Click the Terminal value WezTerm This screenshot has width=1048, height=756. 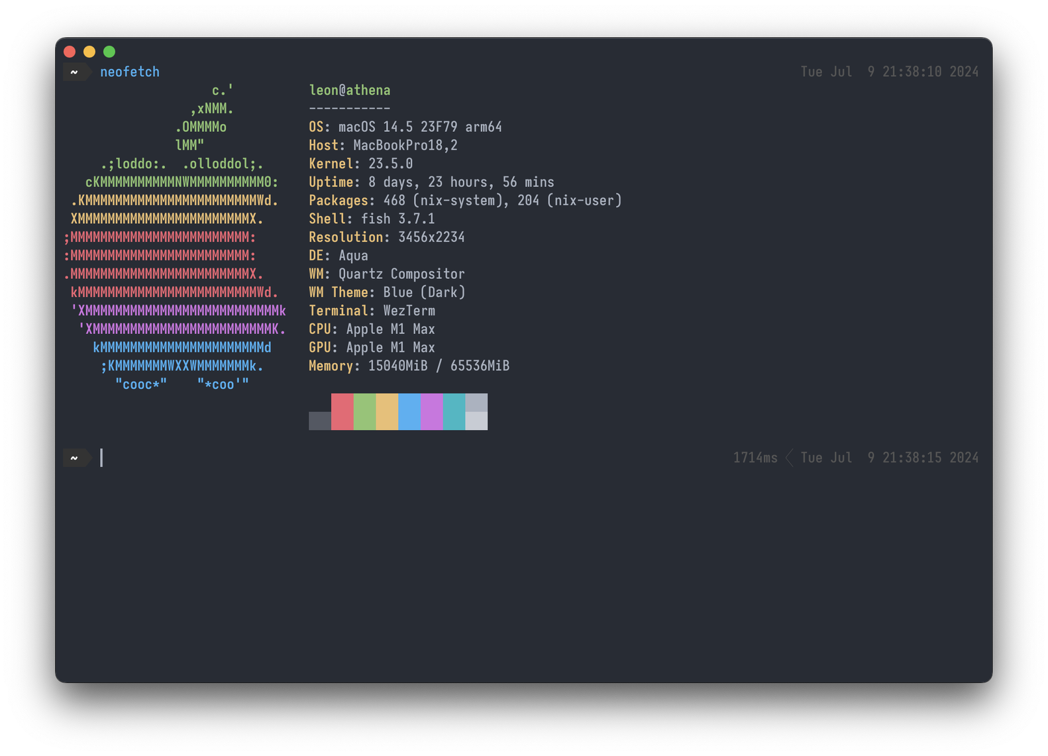click(409, 311)
